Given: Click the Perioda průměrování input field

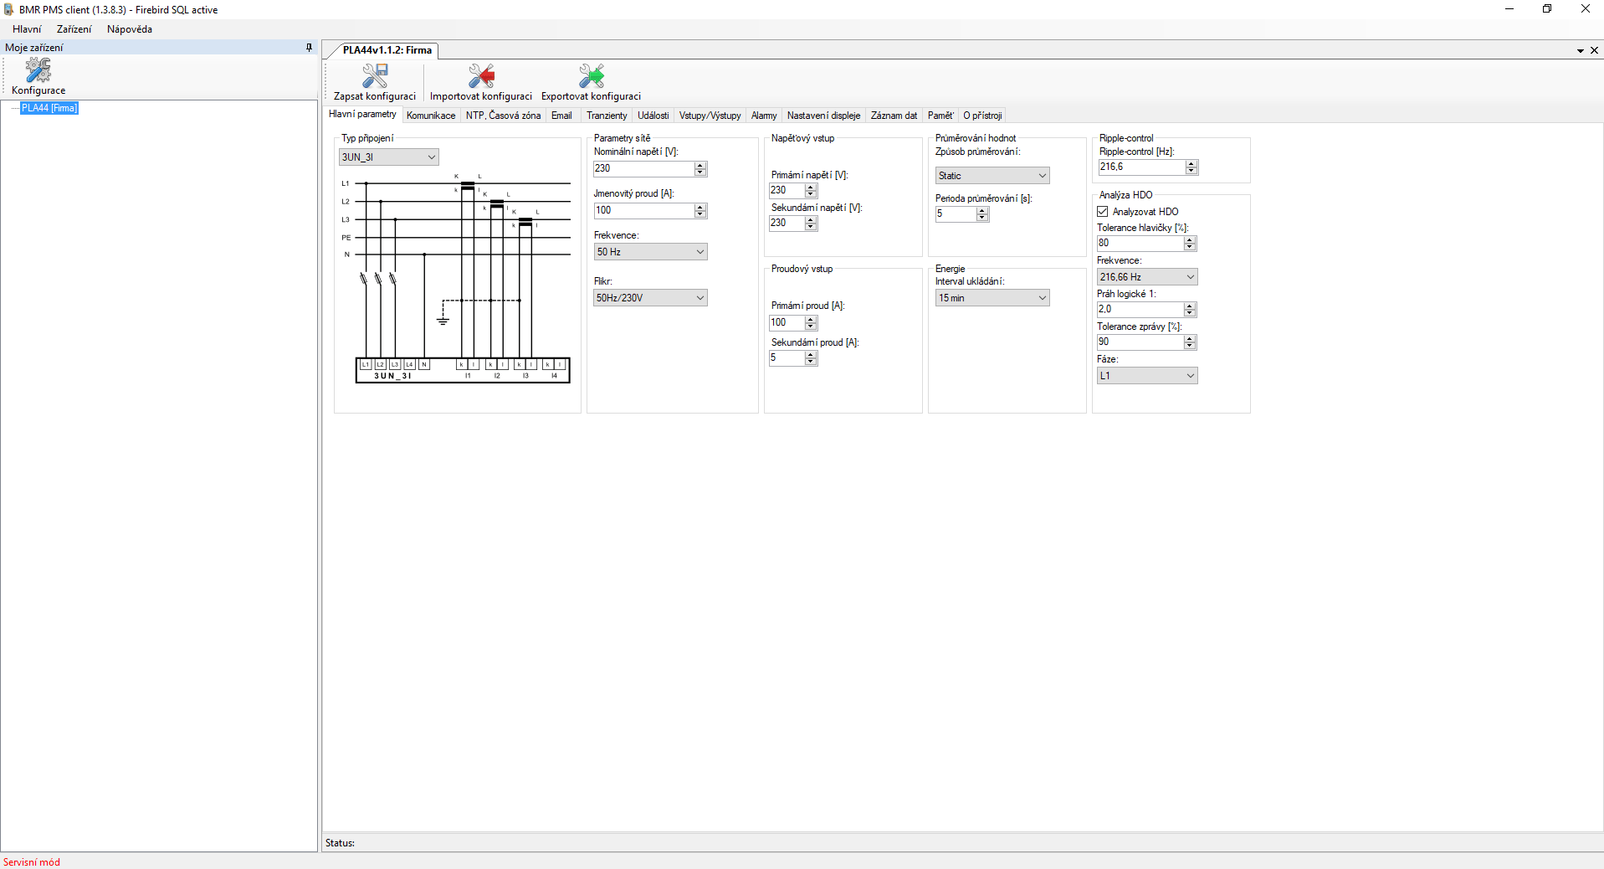Looking at the screenshot, I should (x=956, y=214).
